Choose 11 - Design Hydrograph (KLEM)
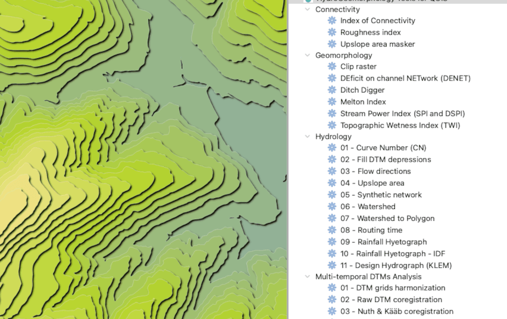 [x=396, y=265]
